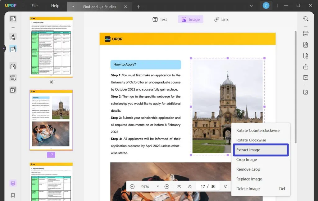This screenshot has height=201, width=318.
Task: Enable the Link editing mode
Action: tap(221, 19)
